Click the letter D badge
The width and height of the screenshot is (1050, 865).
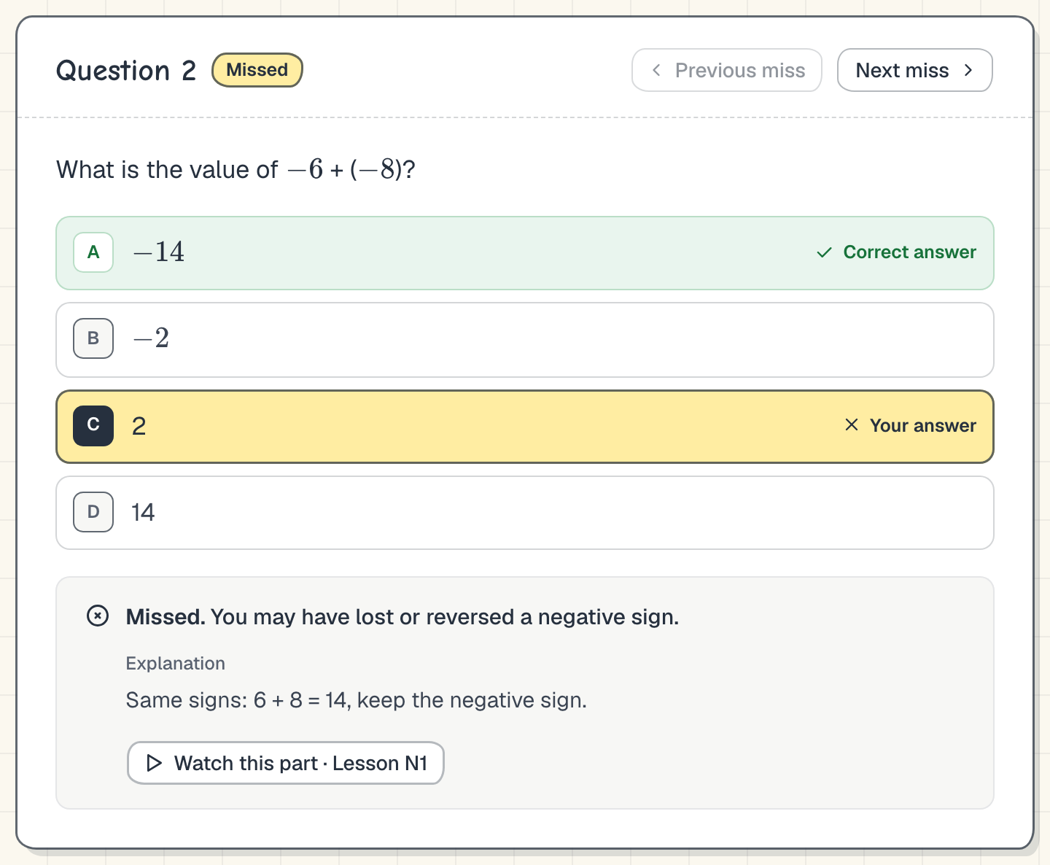click(93, 512)
